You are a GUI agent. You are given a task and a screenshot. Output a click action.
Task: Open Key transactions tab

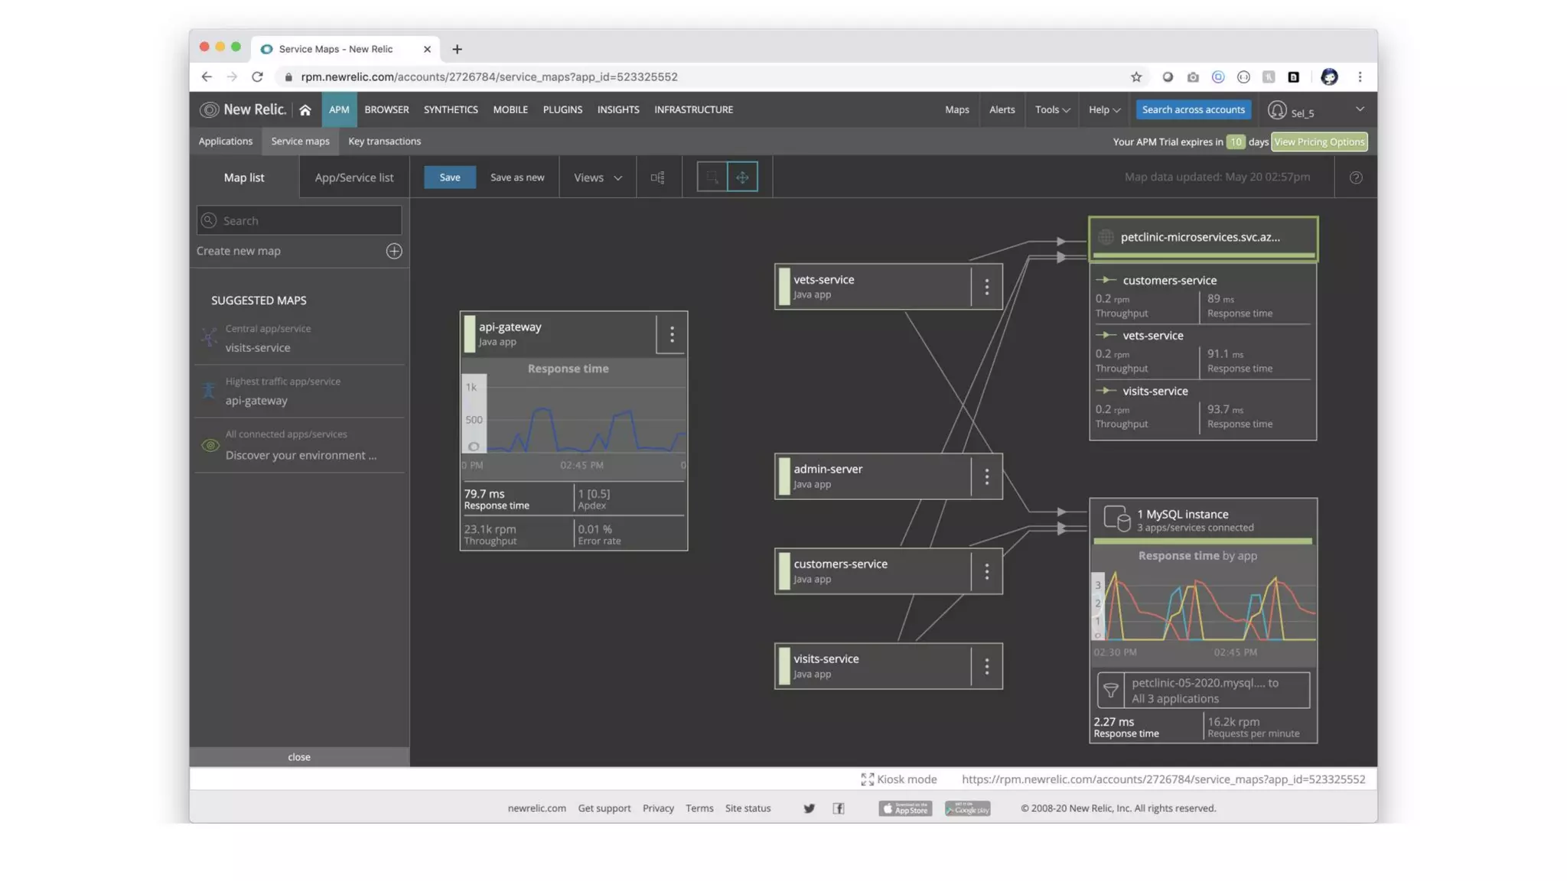click(x=384, y=141)
